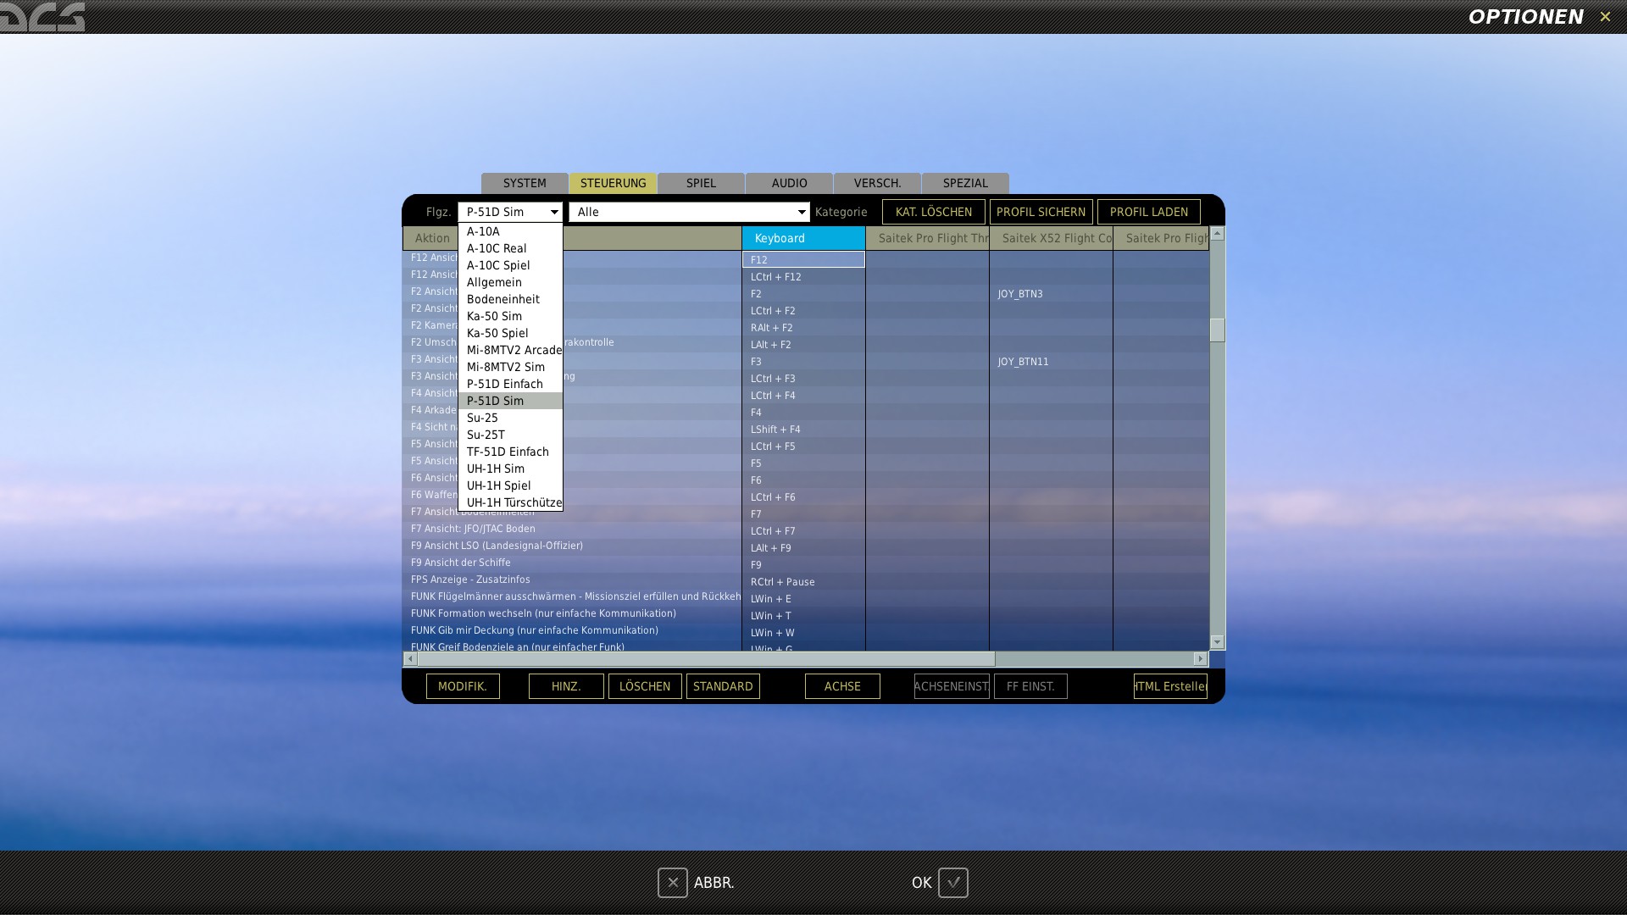
Task: Choose UH-1H Spiel in dropdown list
Action: pos(498,485)
